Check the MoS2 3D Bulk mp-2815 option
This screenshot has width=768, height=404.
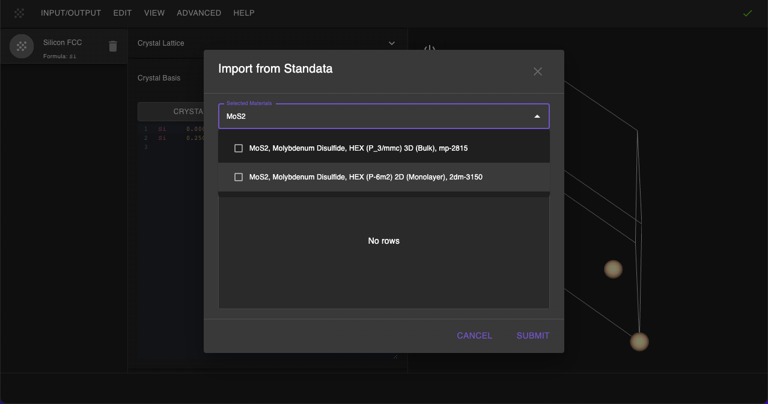pyautogui.click(x=239, y=148)
